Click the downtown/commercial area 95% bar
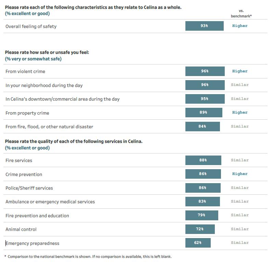Image resolution: width=274 pixels, height=265 pixels. pyautogui.click(x=205, y=99)
